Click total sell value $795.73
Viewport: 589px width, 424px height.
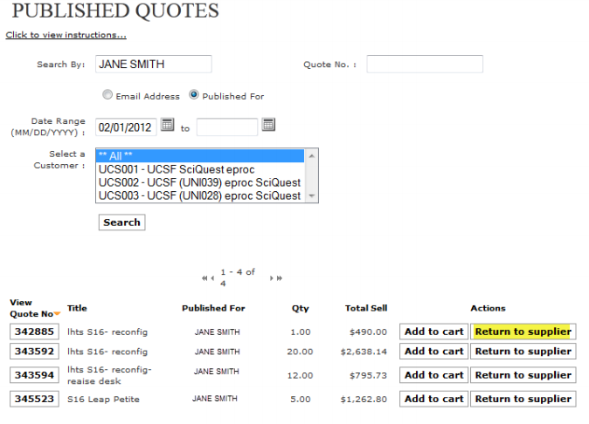(x=368, y=375)
